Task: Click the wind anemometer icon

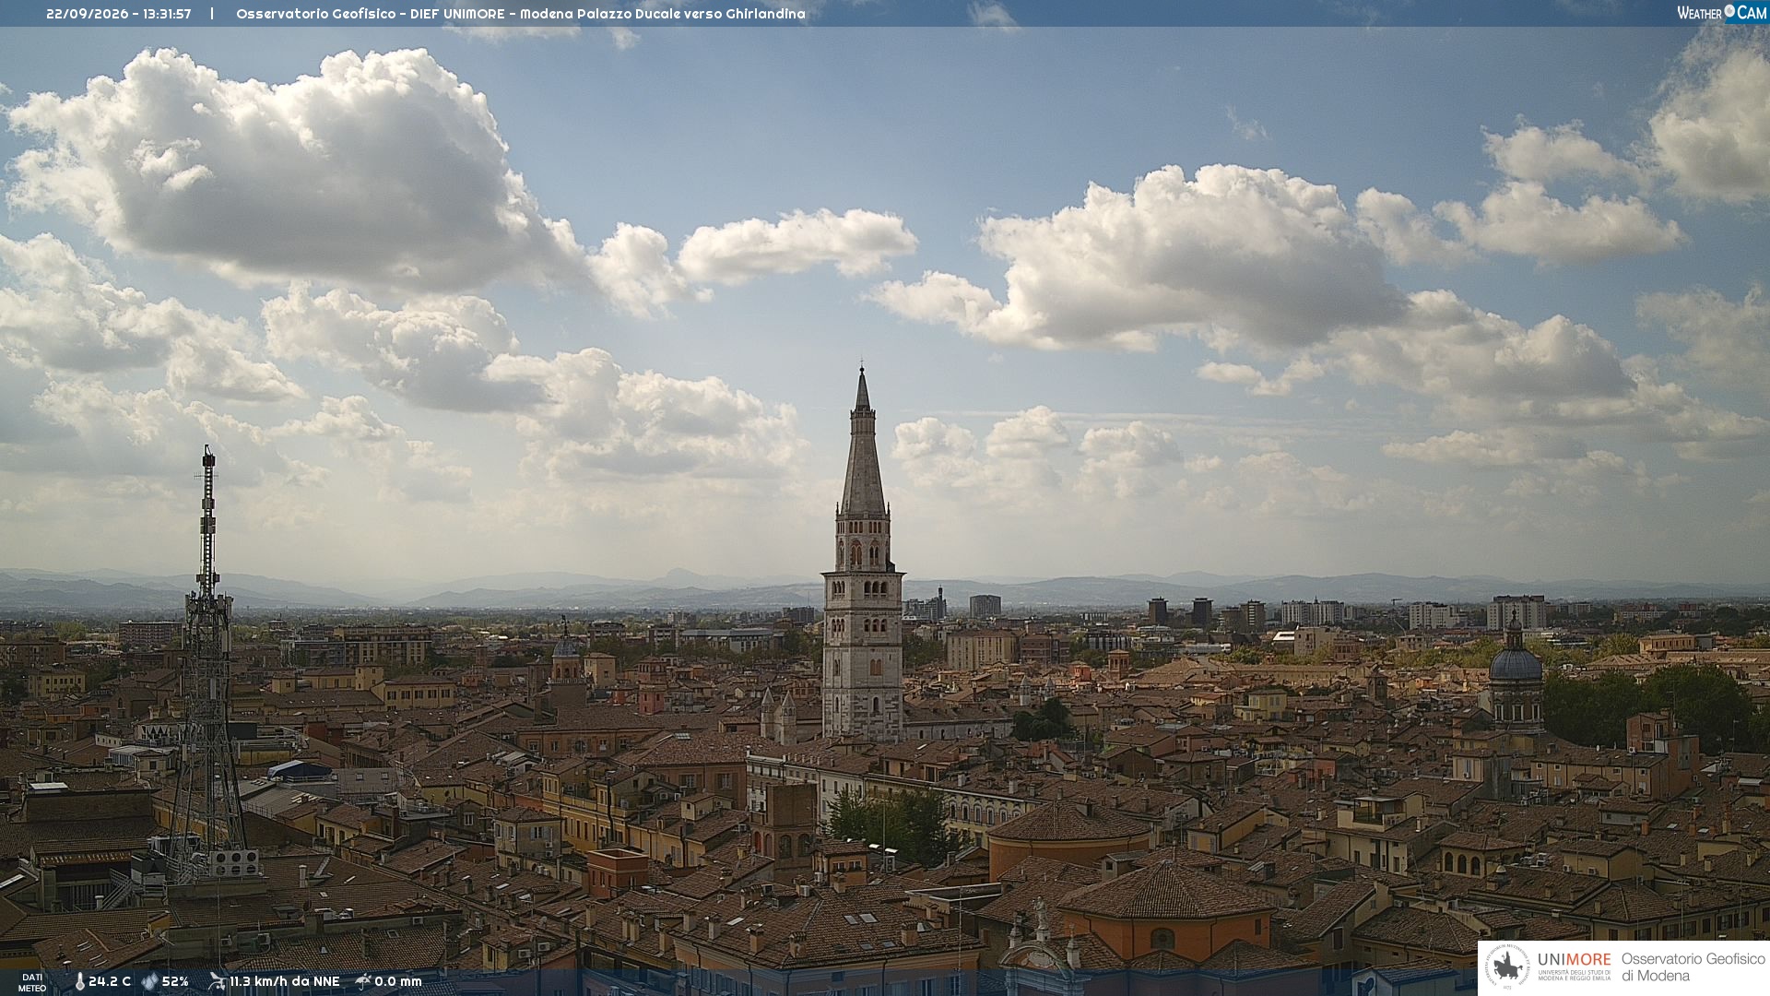Action: pyautogui.click(x=217, y=981)
